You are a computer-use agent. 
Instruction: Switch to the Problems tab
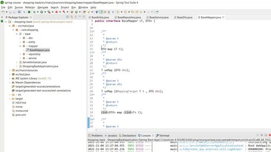click(x=95, y=136)
